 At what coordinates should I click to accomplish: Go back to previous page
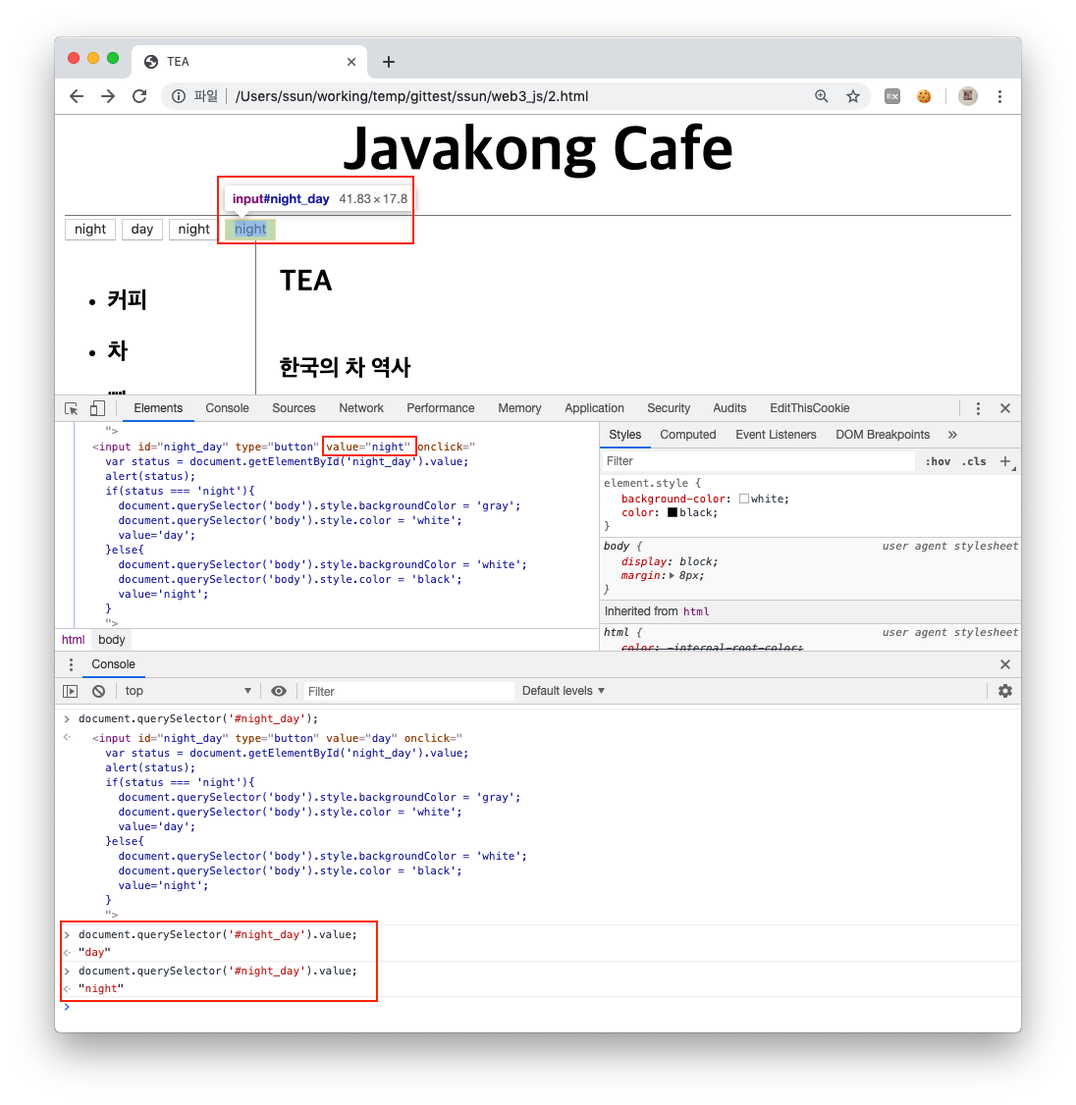click(x=77, y=96)
